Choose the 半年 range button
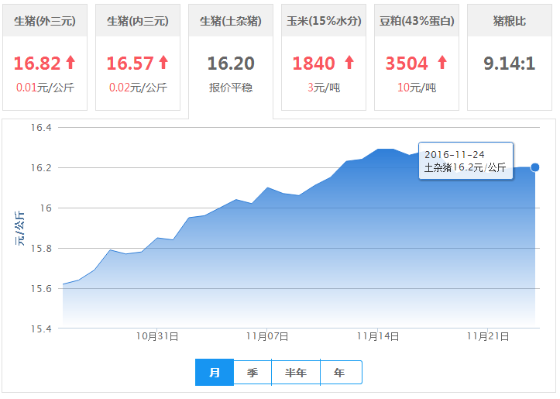This screenshot has height=399, width=560. tap(296, 373)
